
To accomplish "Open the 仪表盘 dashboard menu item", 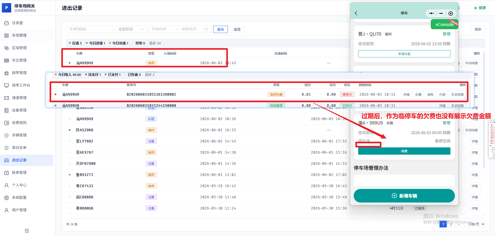I will pos(17,23).
